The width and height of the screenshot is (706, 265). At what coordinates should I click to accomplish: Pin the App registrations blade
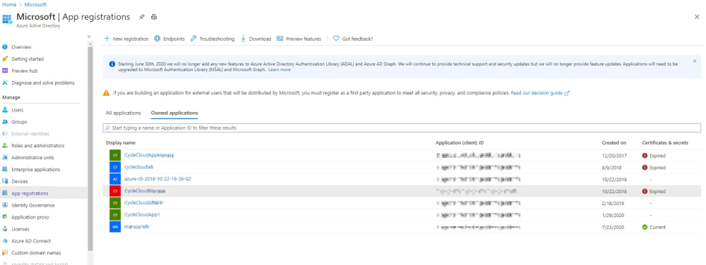point(142,17)
